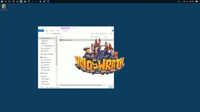The width and height of the screenshot is (200, 112).
Task: Open the Help People folder
Action: (x=47, y=70)
